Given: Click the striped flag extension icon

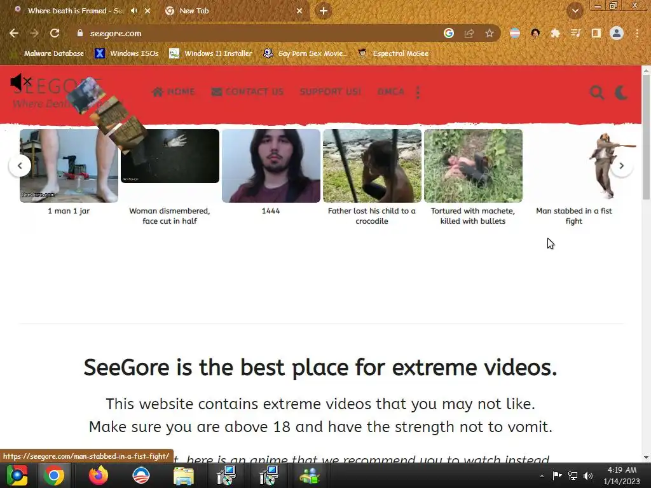Looking at the screenshot, I should (515, 33).
